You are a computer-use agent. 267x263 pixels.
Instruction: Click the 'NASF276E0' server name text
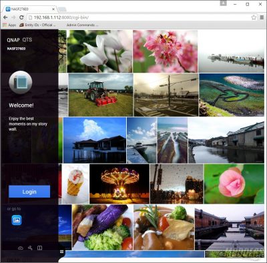pos(16,49)
